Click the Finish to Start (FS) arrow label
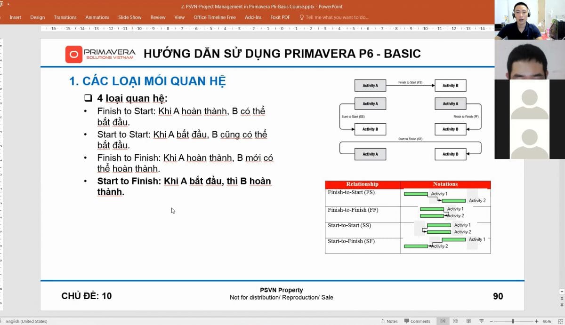Screen dimensions: 565x325 (410, 82)
